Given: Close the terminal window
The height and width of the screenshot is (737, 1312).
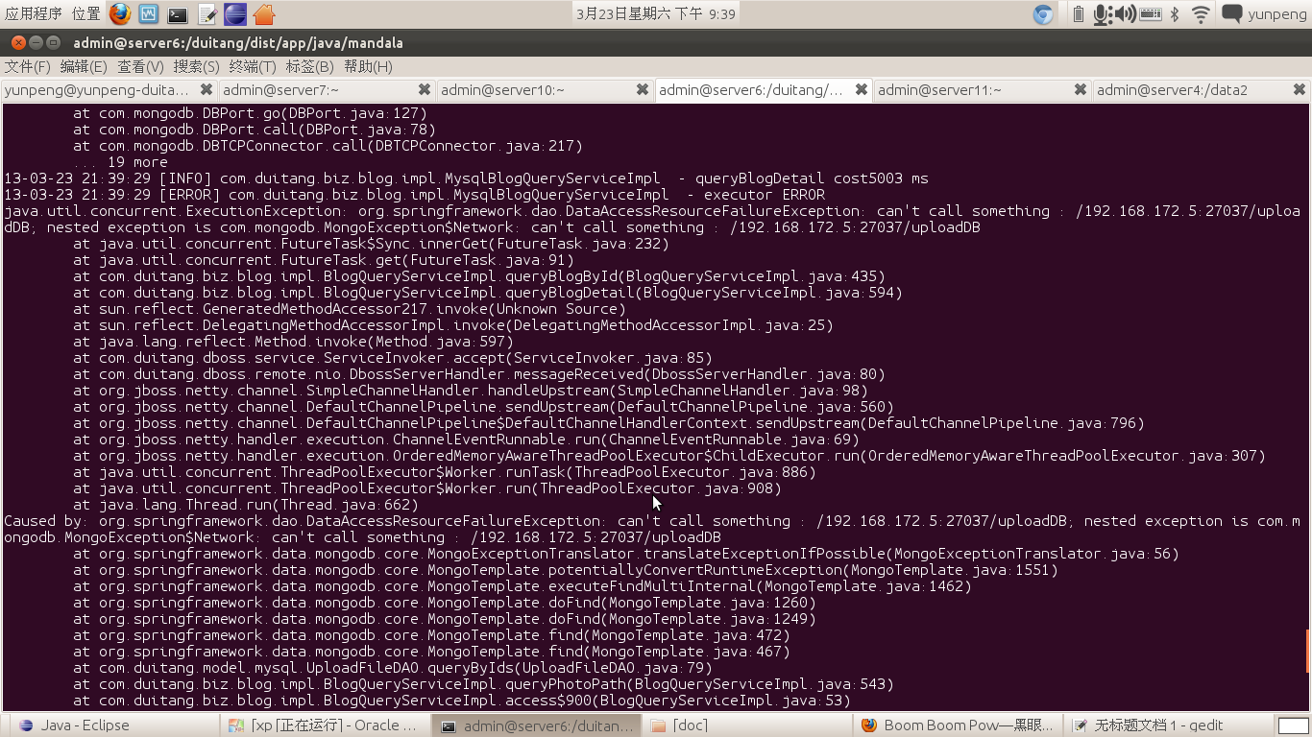Looking at the screenshot, I should (16, 42).
